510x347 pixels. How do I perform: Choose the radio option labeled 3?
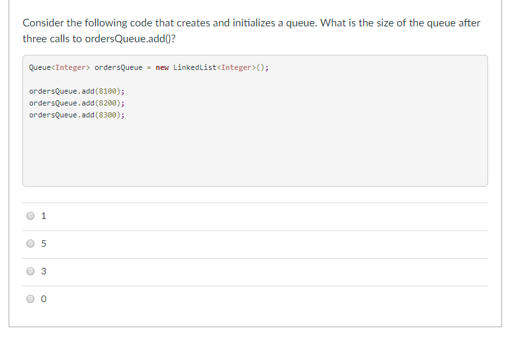pos(30,271)
